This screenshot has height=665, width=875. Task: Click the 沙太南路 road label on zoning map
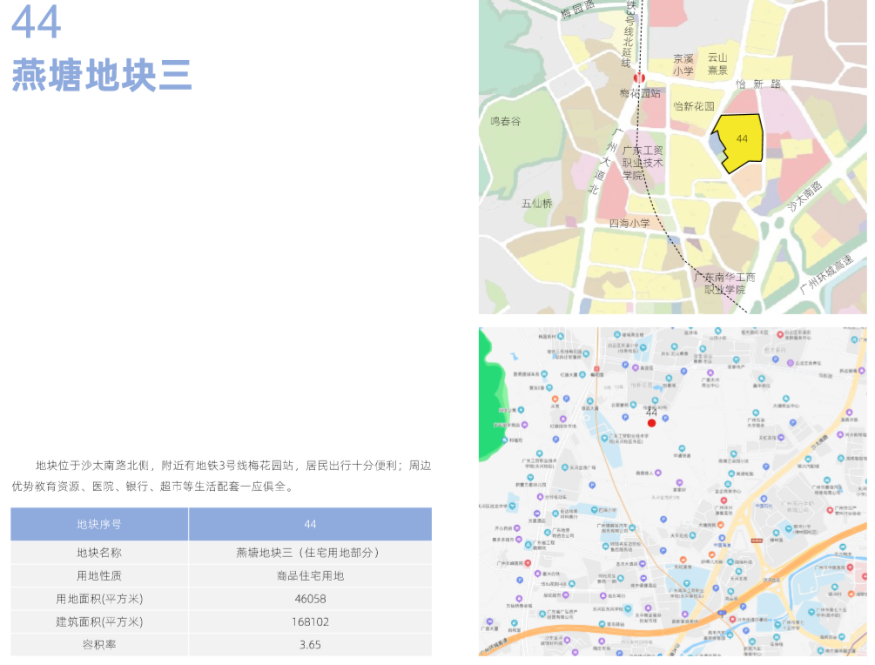coord(804,197)
